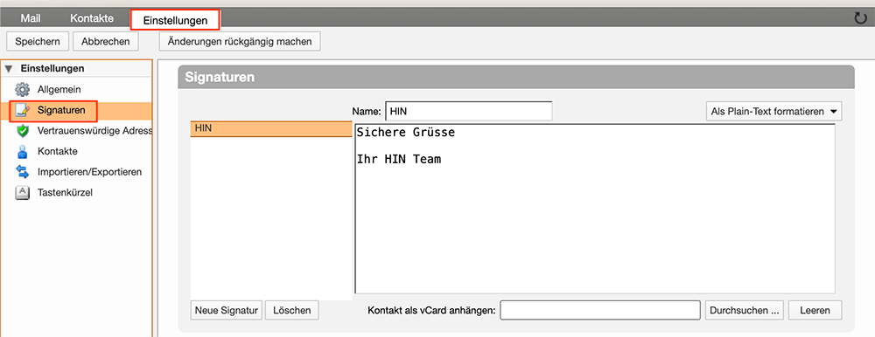Create a new signature with Neue Signatur

(227, 310)
